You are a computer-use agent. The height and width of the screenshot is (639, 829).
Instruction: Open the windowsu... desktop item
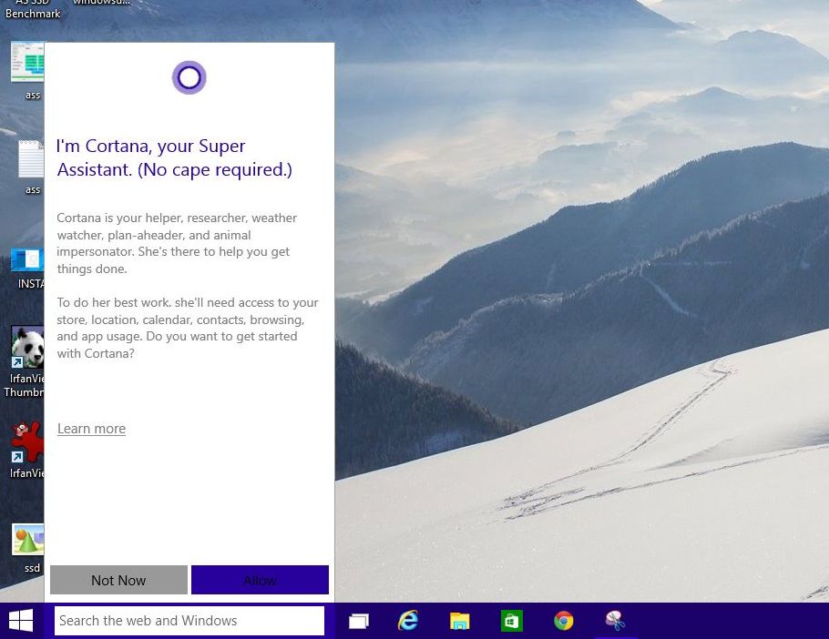pyautogui.click(x=98, y=3)
